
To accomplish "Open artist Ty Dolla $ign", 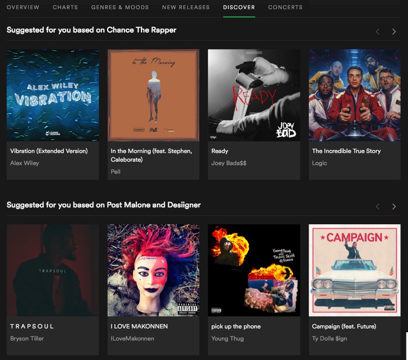I will (330, 338).
